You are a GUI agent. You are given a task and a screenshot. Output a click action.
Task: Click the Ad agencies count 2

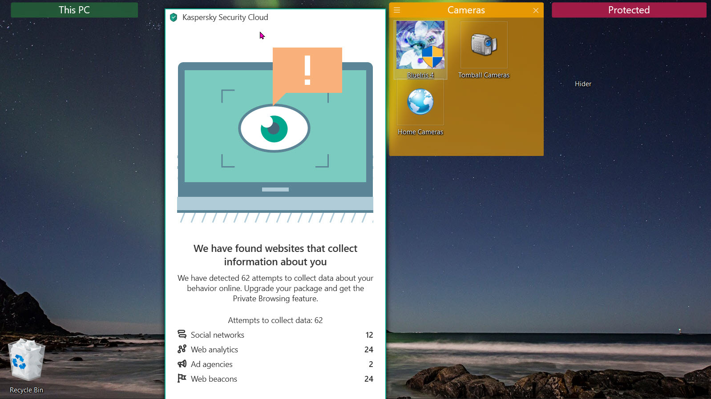coord(371,364)
